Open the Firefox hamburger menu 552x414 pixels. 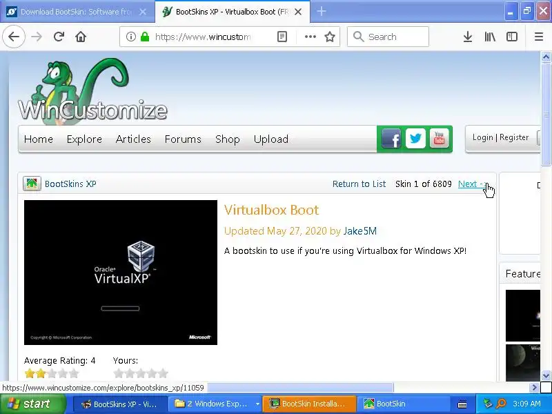[539, 37]
